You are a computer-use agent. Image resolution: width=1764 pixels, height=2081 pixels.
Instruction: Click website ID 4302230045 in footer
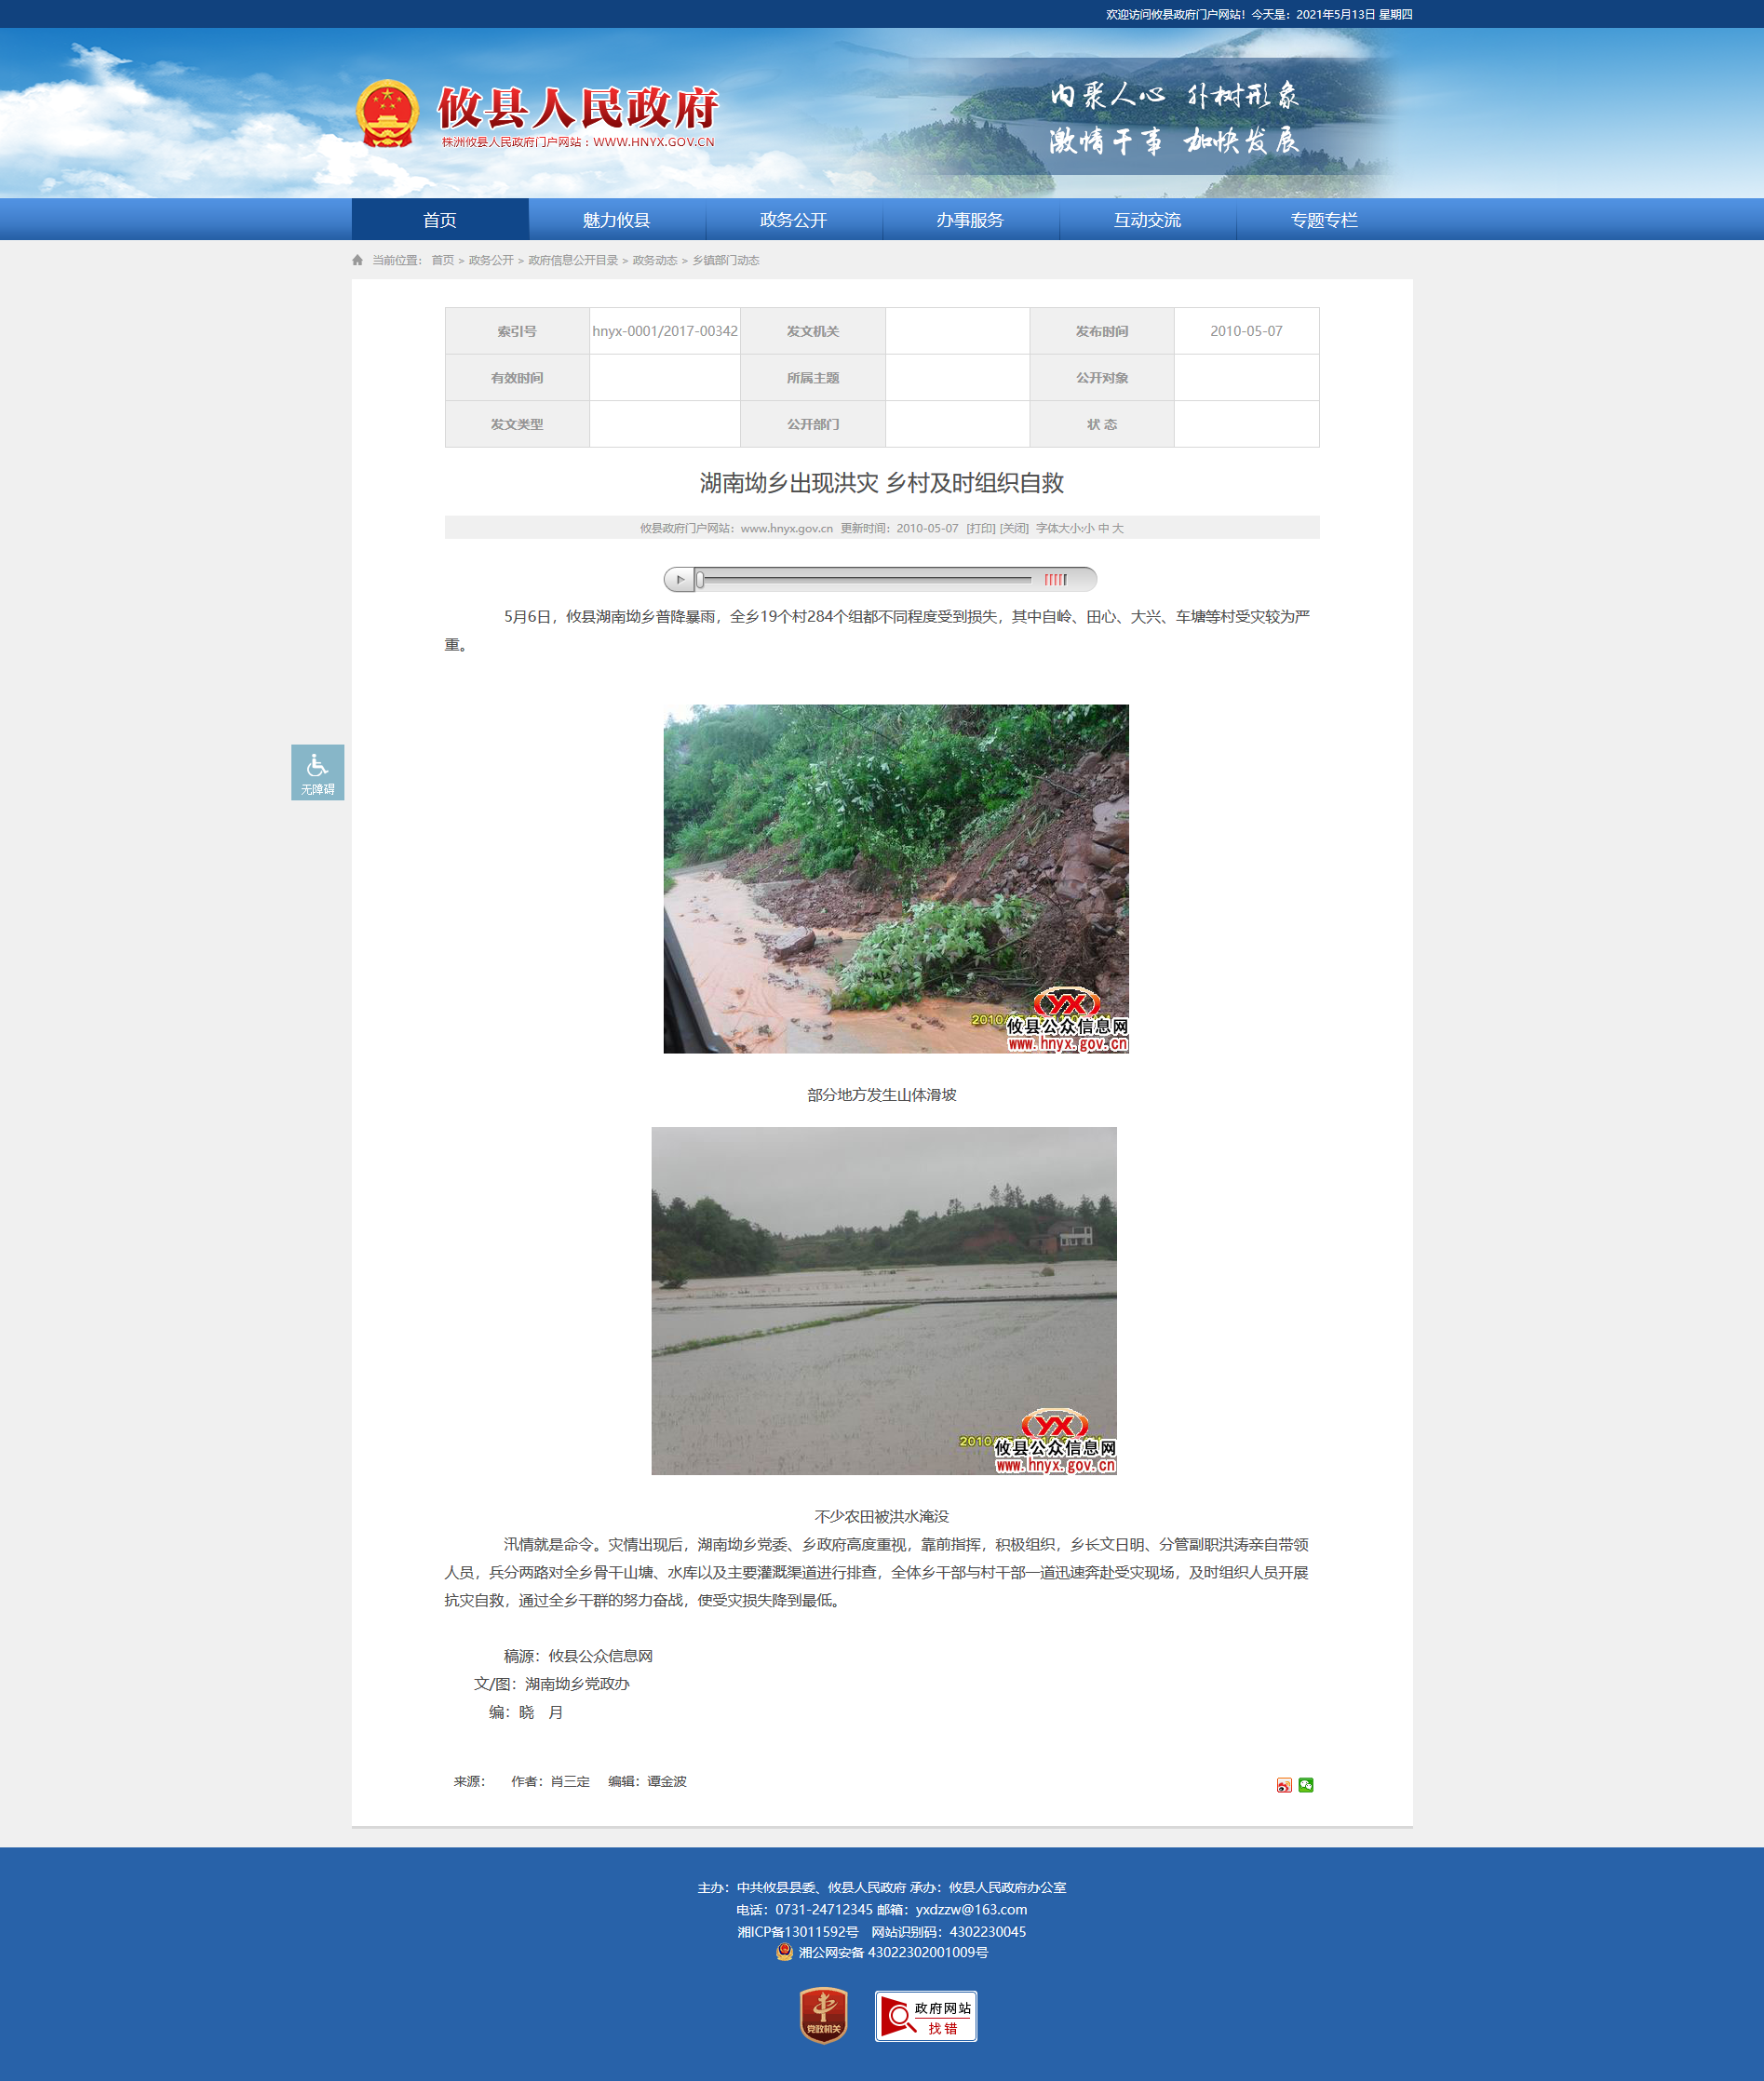tap(988, 1931)
